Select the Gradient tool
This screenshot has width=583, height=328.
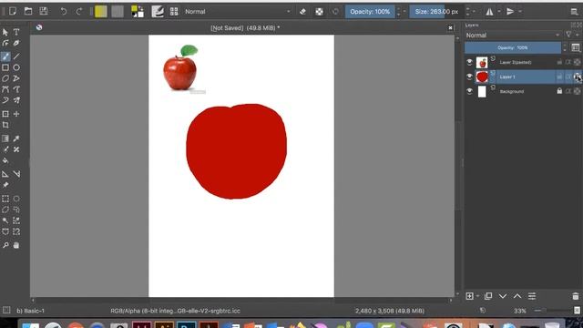[5, 138]
